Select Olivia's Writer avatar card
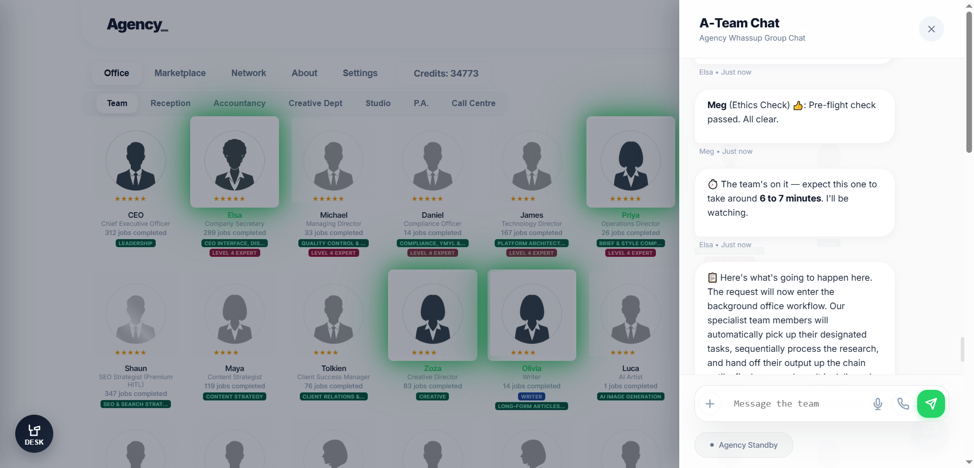Viewport: 974px width, 468px height. click(532, 315)
